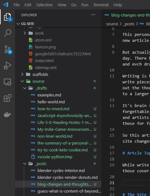Open the Remote Explorer icon
150x196 pixels.
pos(7,82)
